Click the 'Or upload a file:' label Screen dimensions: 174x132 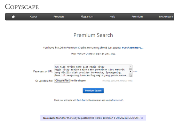[44, 81]
